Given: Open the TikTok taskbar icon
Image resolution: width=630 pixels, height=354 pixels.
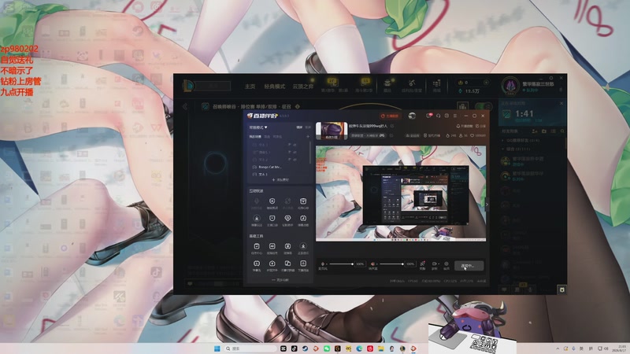Looking at the screenshot, I should pyautogui.click(x=294, y=348).
